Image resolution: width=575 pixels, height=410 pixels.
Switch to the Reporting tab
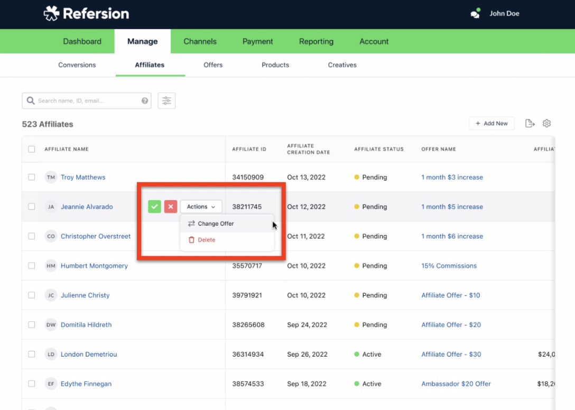click(x=316, y=41)
